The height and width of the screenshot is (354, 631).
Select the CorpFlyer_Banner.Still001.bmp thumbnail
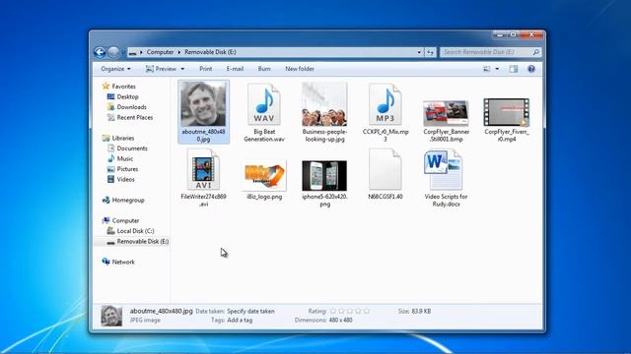coord(446,113)
